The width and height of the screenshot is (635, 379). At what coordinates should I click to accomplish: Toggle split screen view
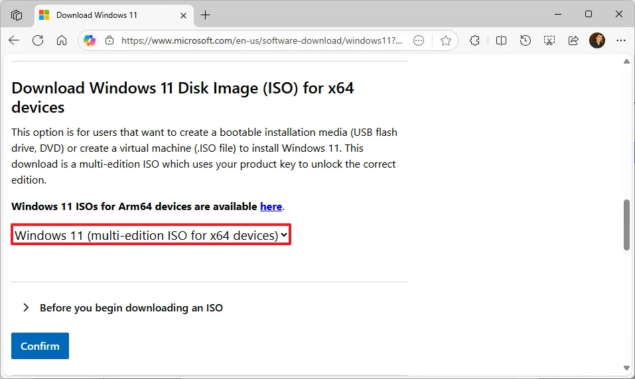pos(502,40)
